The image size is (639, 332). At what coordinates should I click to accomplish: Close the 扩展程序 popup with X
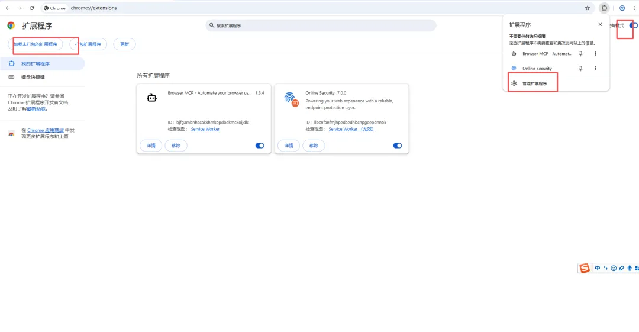tap(600, 24)
